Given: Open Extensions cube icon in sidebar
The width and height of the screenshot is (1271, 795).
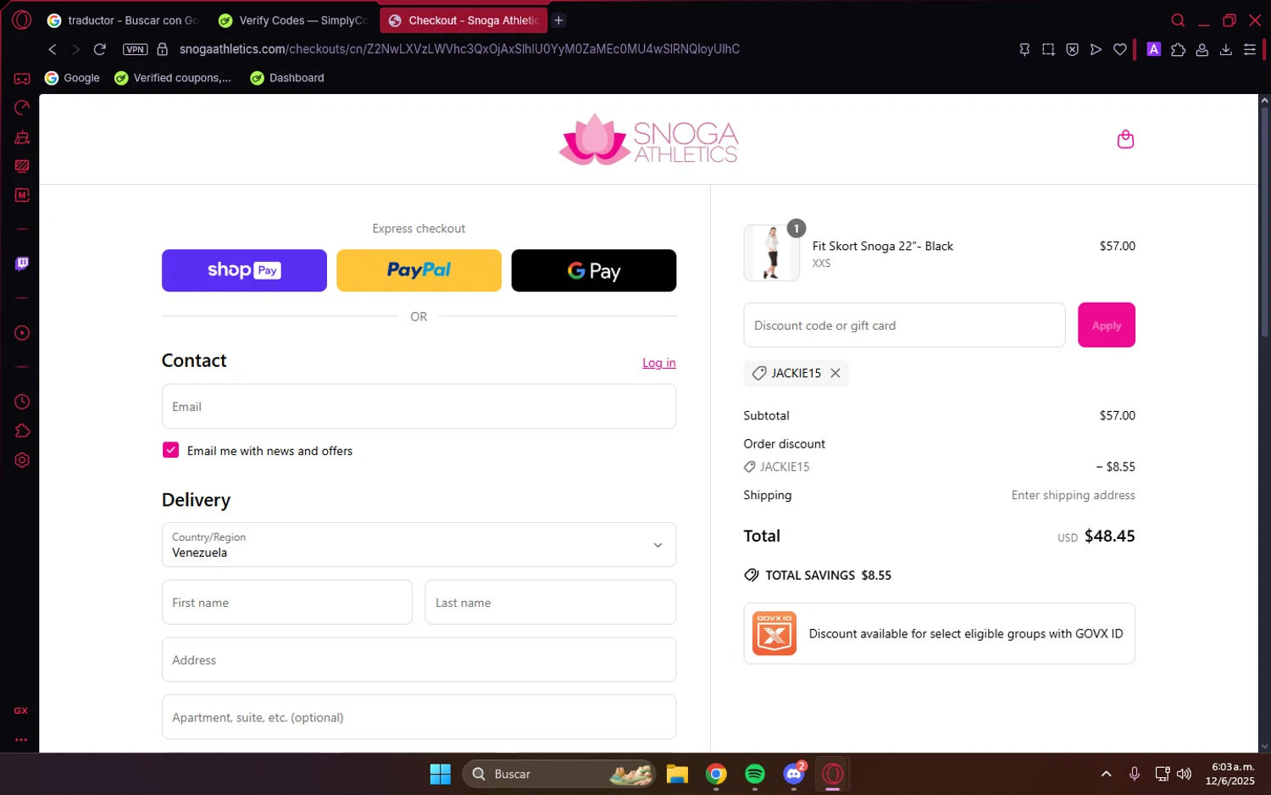Looking at the screenshot, I should 22,431.
